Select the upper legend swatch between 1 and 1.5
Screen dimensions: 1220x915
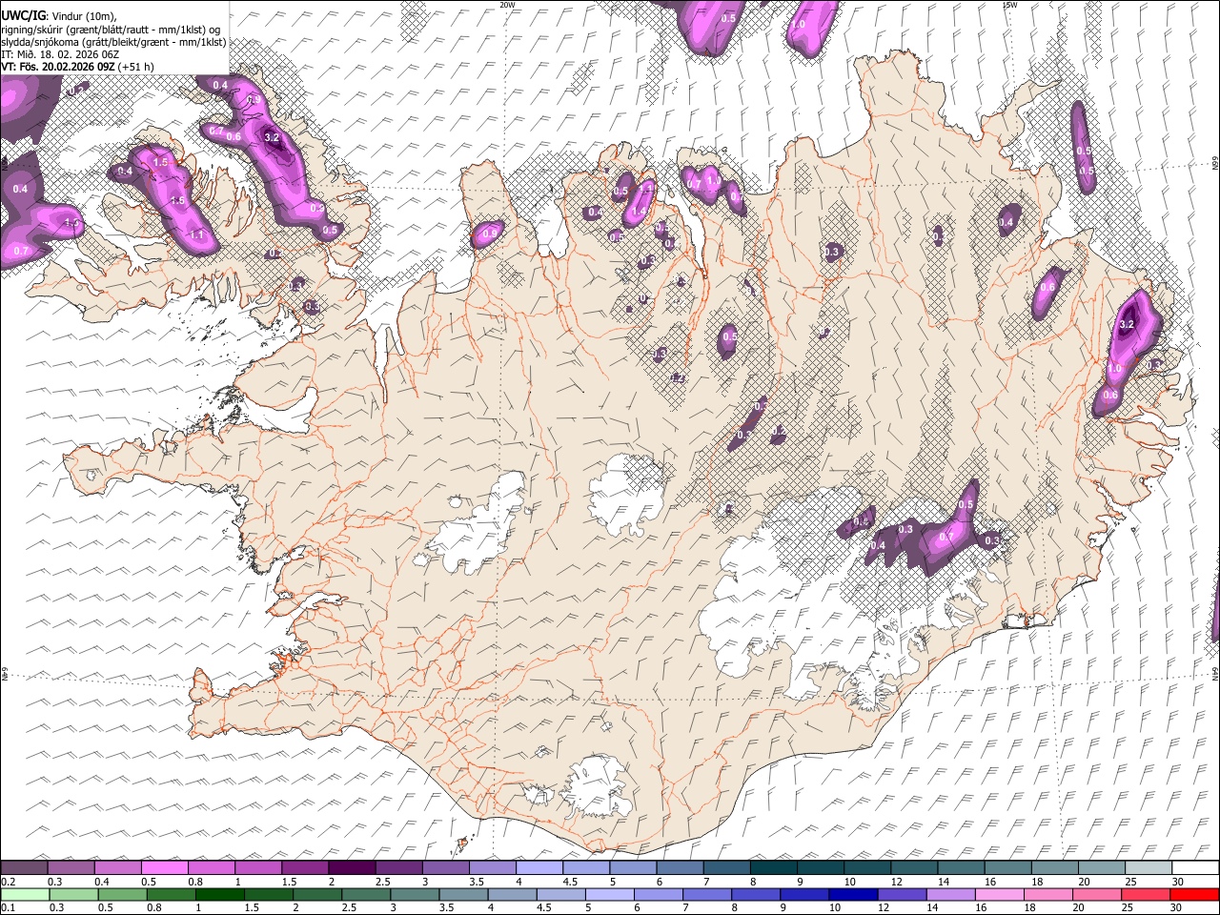(x=257, y=868)
